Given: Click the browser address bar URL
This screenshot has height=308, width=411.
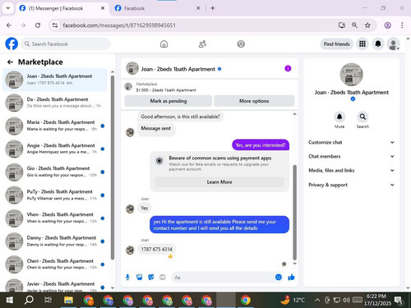Looking at the screenshot, I should 119,25.
